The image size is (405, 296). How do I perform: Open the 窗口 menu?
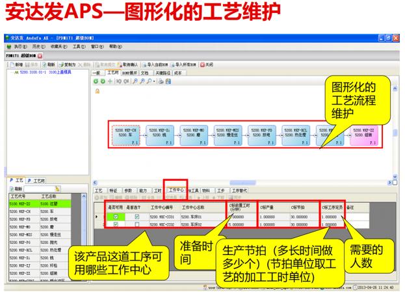(97, 47)
